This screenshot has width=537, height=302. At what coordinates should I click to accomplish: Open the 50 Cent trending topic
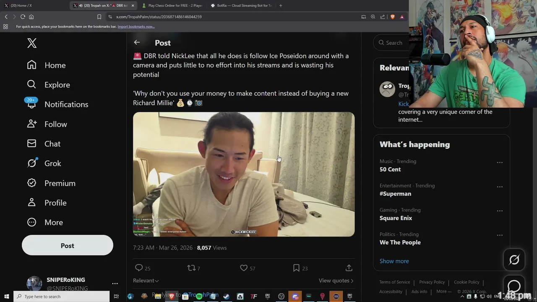390,169
